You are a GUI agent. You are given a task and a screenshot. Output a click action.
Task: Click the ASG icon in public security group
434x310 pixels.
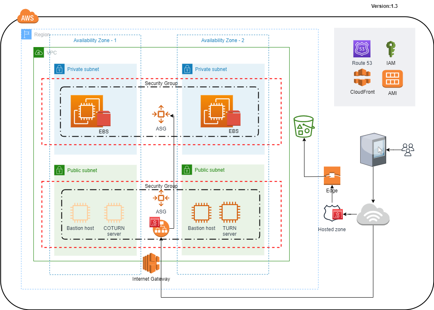tap(161, 198)
